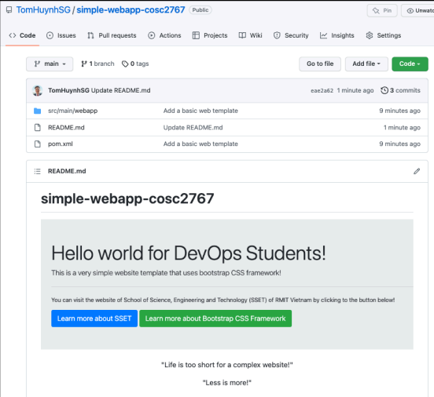Click Learn more about Bootstrap CSS Framework button
Viewport: 434px width, 397px height.
pyautogui.click(x=215, y=319)
